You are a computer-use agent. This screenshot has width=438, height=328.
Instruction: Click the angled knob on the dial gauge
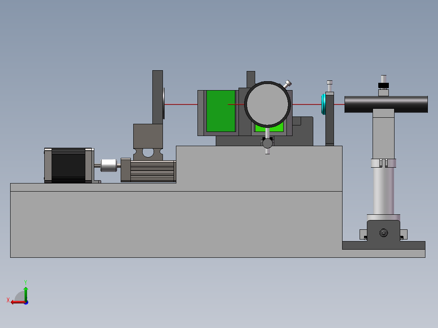287,84
